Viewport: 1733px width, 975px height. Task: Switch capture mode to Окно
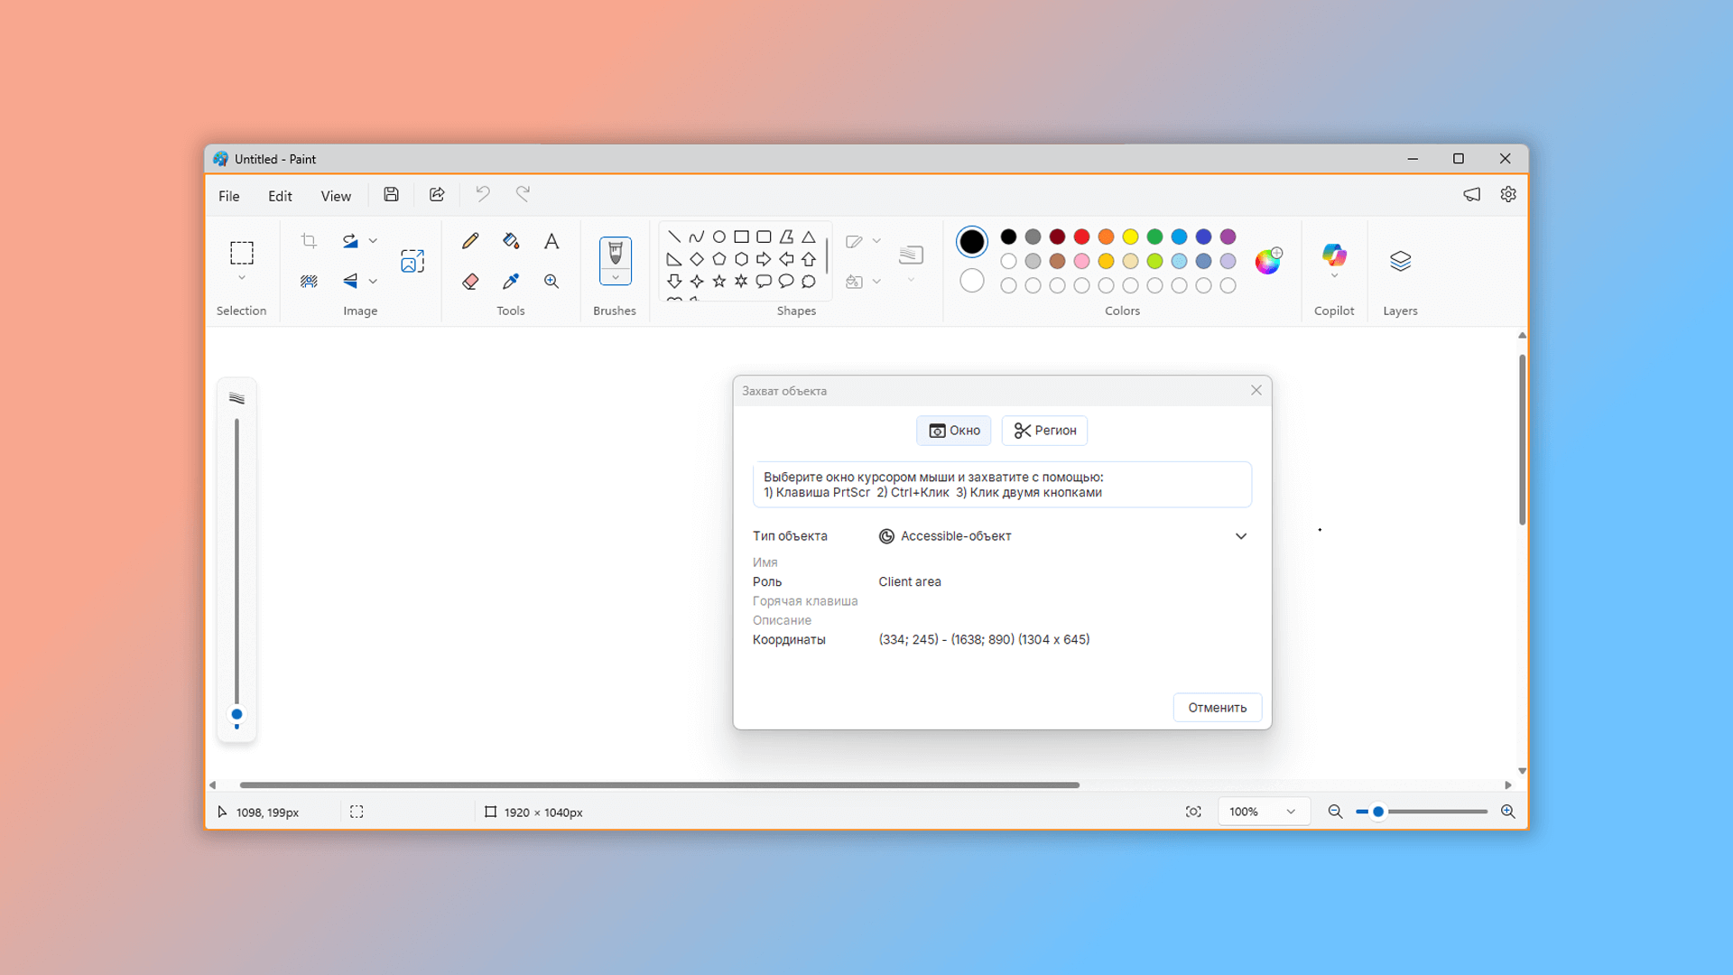954,431
